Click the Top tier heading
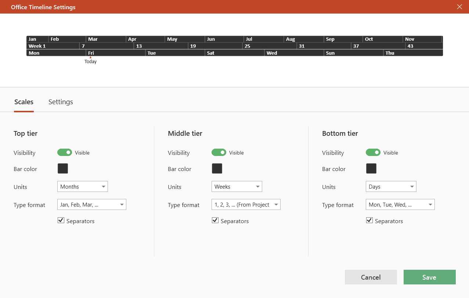Image resolution: width=469 pixels, height=298 pixels. coord(26,133)
